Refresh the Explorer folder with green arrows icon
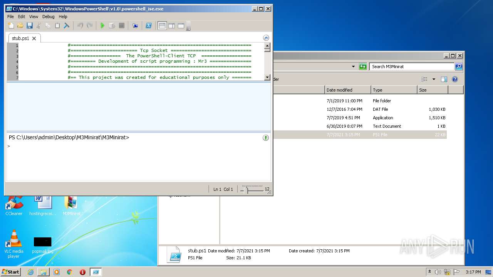Screen dimensions: 493x277 pyautogui.click(x=363, y=67)
